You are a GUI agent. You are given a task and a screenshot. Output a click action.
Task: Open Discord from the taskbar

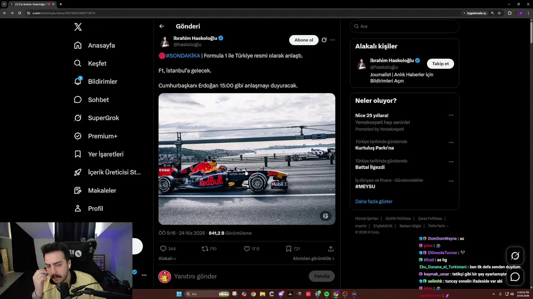(x=281, y=294)
